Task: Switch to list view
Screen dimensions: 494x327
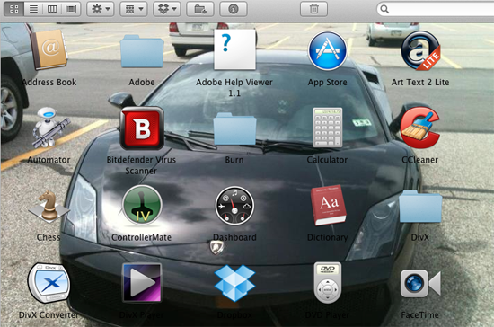Action: tap(33, 9)
